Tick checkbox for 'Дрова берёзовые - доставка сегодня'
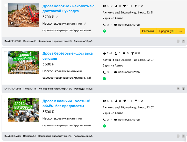Image resolution: width=187 pixels, height=142 pixels. coord(6,53)
